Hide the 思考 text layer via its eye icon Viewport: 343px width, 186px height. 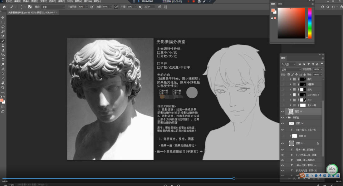(282, 150)
